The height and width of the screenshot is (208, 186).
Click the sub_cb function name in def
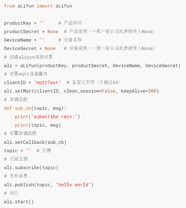(23, 108)
